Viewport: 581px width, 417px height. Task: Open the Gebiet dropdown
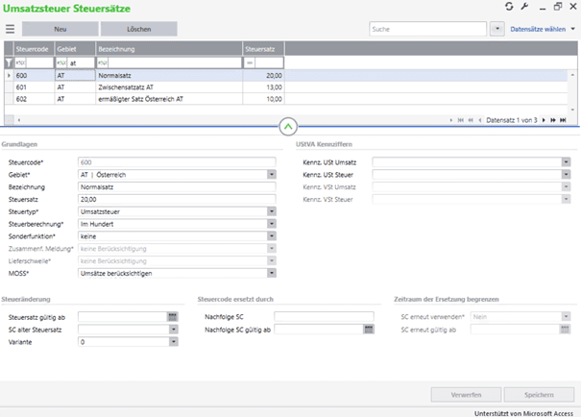[272, 175]
